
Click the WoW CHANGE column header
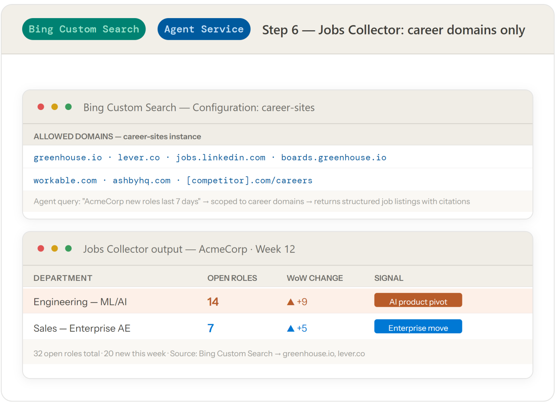315,278
